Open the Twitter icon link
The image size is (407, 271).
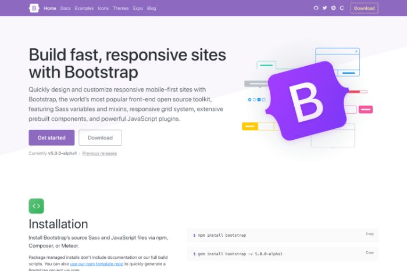click(325, 8)
